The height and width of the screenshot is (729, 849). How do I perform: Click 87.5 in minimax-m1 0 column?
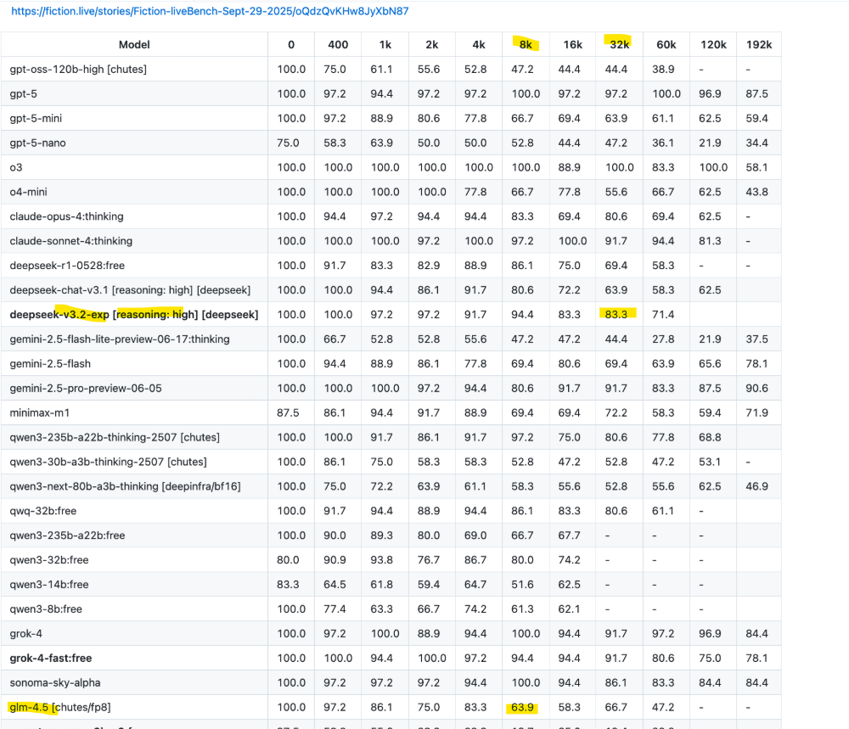[x=288, y=413]
